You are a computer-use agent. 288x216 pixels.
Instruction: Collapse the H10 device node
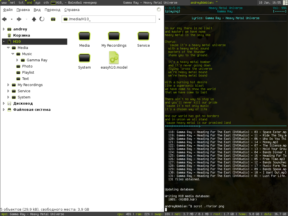coord(4,42)
